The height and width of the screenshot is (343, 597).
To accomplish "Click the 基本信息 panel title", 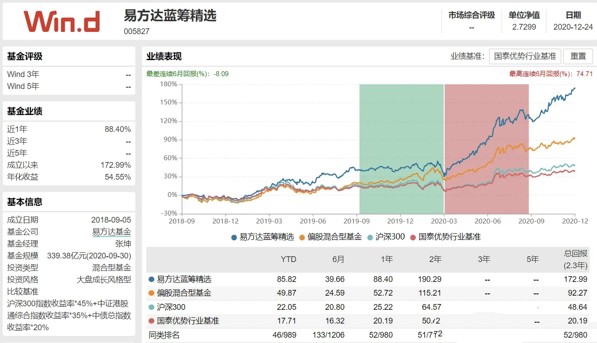I will coord(25,202).
